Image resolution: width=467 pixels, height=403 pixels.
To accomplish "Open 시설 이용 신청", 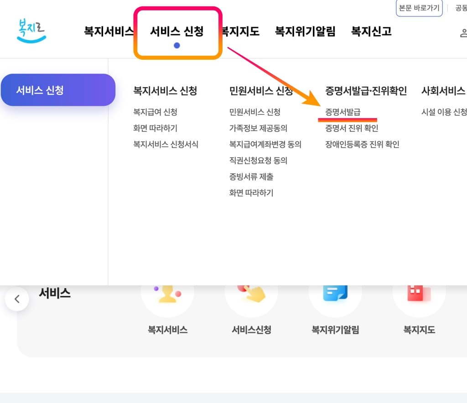I will 444,112.
